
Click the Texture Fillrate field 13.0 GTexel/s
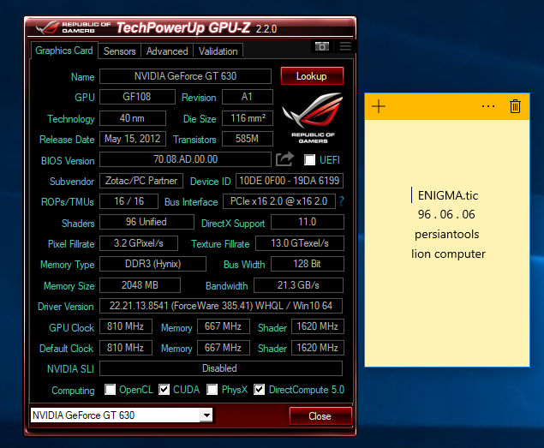coord(300,243)
